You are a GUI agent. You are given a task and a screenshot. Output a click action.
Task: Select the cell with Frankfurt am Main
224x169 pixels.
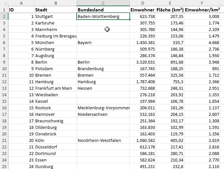click(x=55, y=88)
